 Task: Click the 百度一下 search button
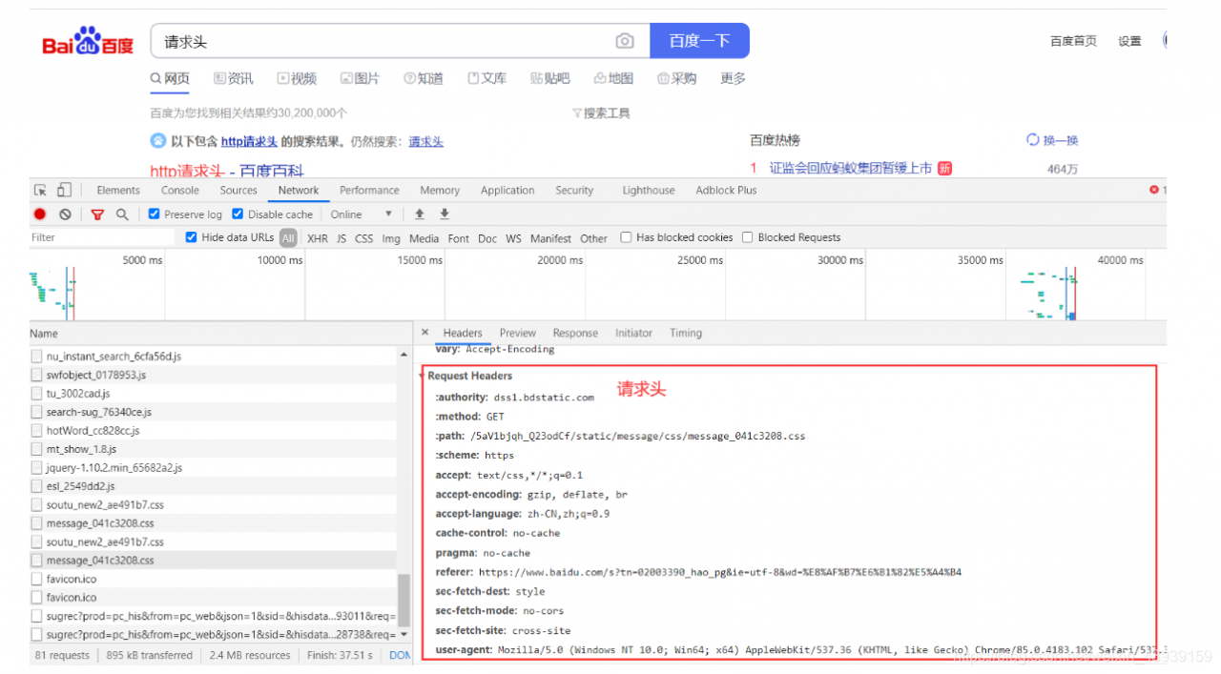click(x=699, y=41)
